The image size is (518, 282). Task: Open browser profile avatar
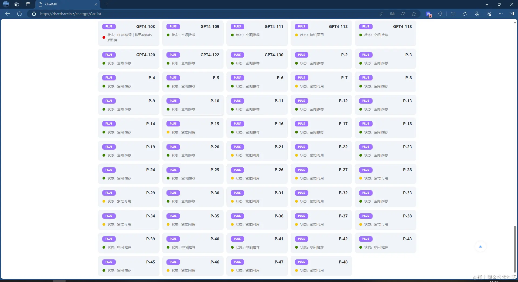click(x=6, y=4)
